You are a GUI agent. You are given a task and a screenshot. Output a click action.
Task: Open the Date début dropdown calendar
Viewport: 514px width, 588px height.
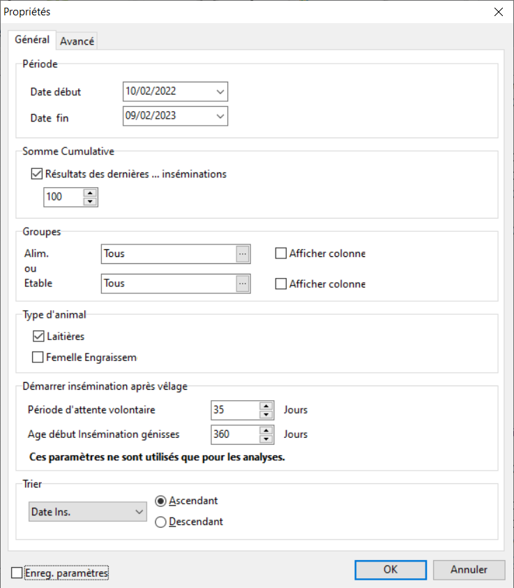(x=220, y=91)
